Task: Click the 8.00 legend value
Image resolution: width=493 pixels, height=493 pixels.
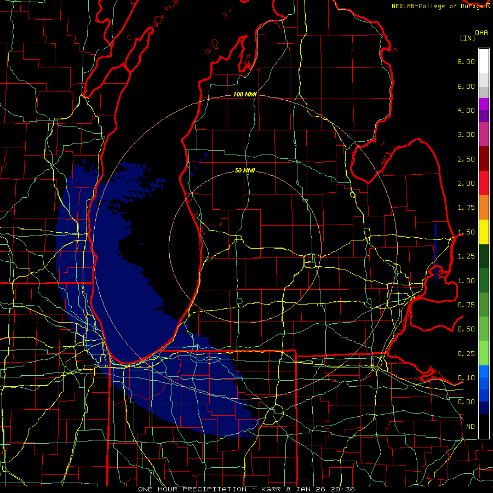Action: click(x=466, y=61)
